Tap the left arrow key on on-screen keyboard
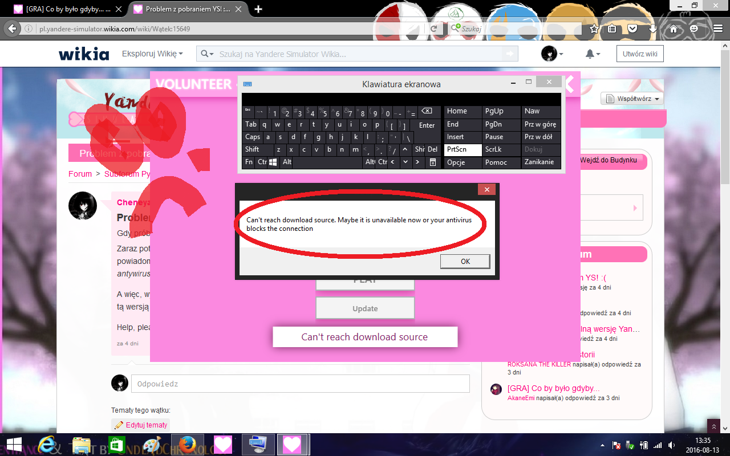The width and height of the screenshot is (730, 456). (x=393, y=162)
